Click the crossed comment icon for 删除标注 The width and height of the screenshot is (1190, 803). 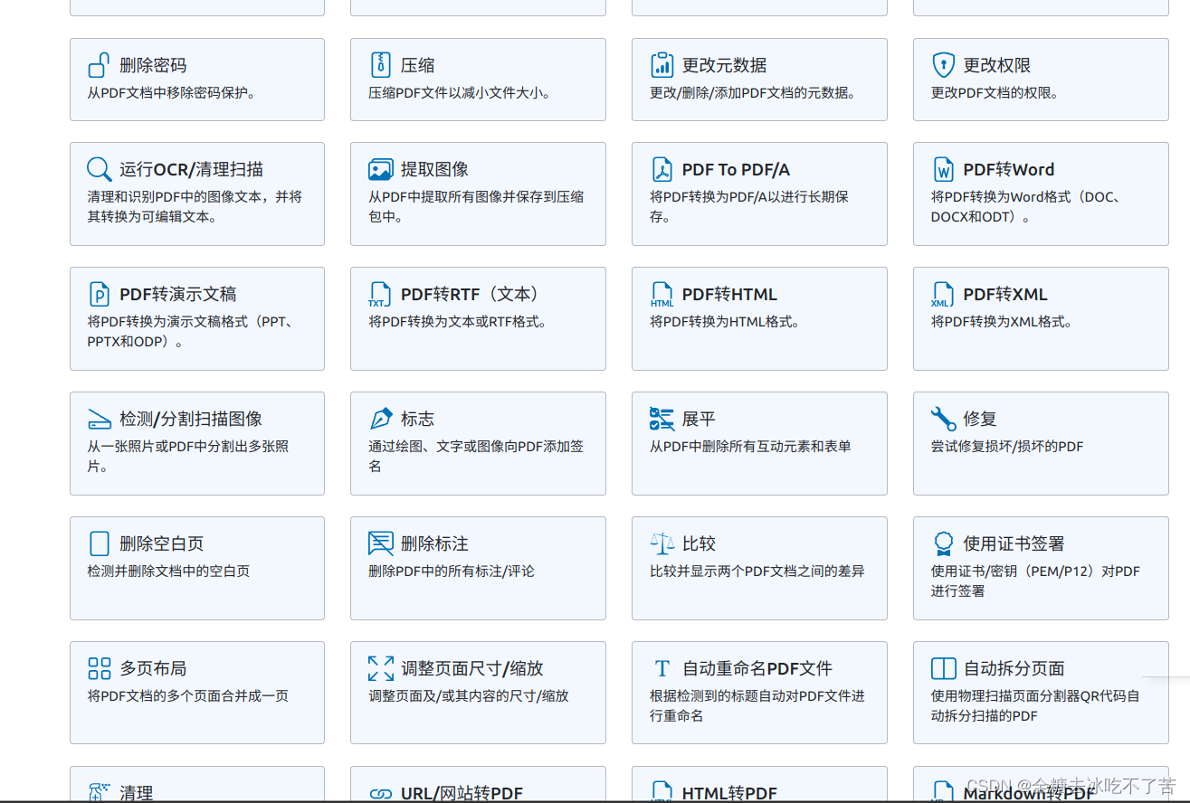coord(381,543)
